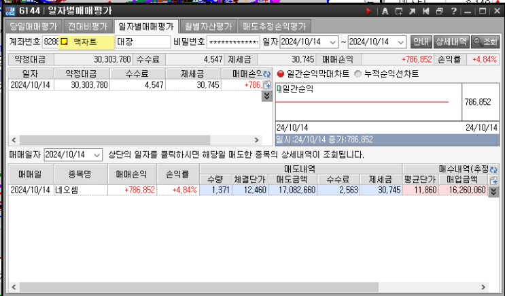The width and height of the screenshot is (505, 296).
Task: Open the end date dropdown after the tilde
Action: pyautogui.click(x=400, y=42)
